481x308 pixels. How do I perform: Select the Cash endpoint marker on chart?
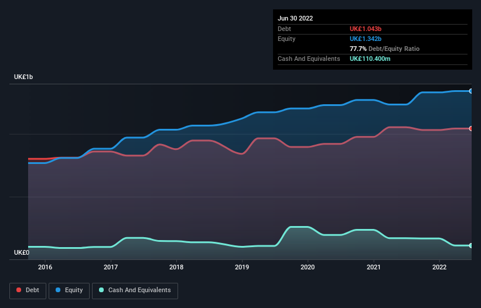[x=471, y=245]
